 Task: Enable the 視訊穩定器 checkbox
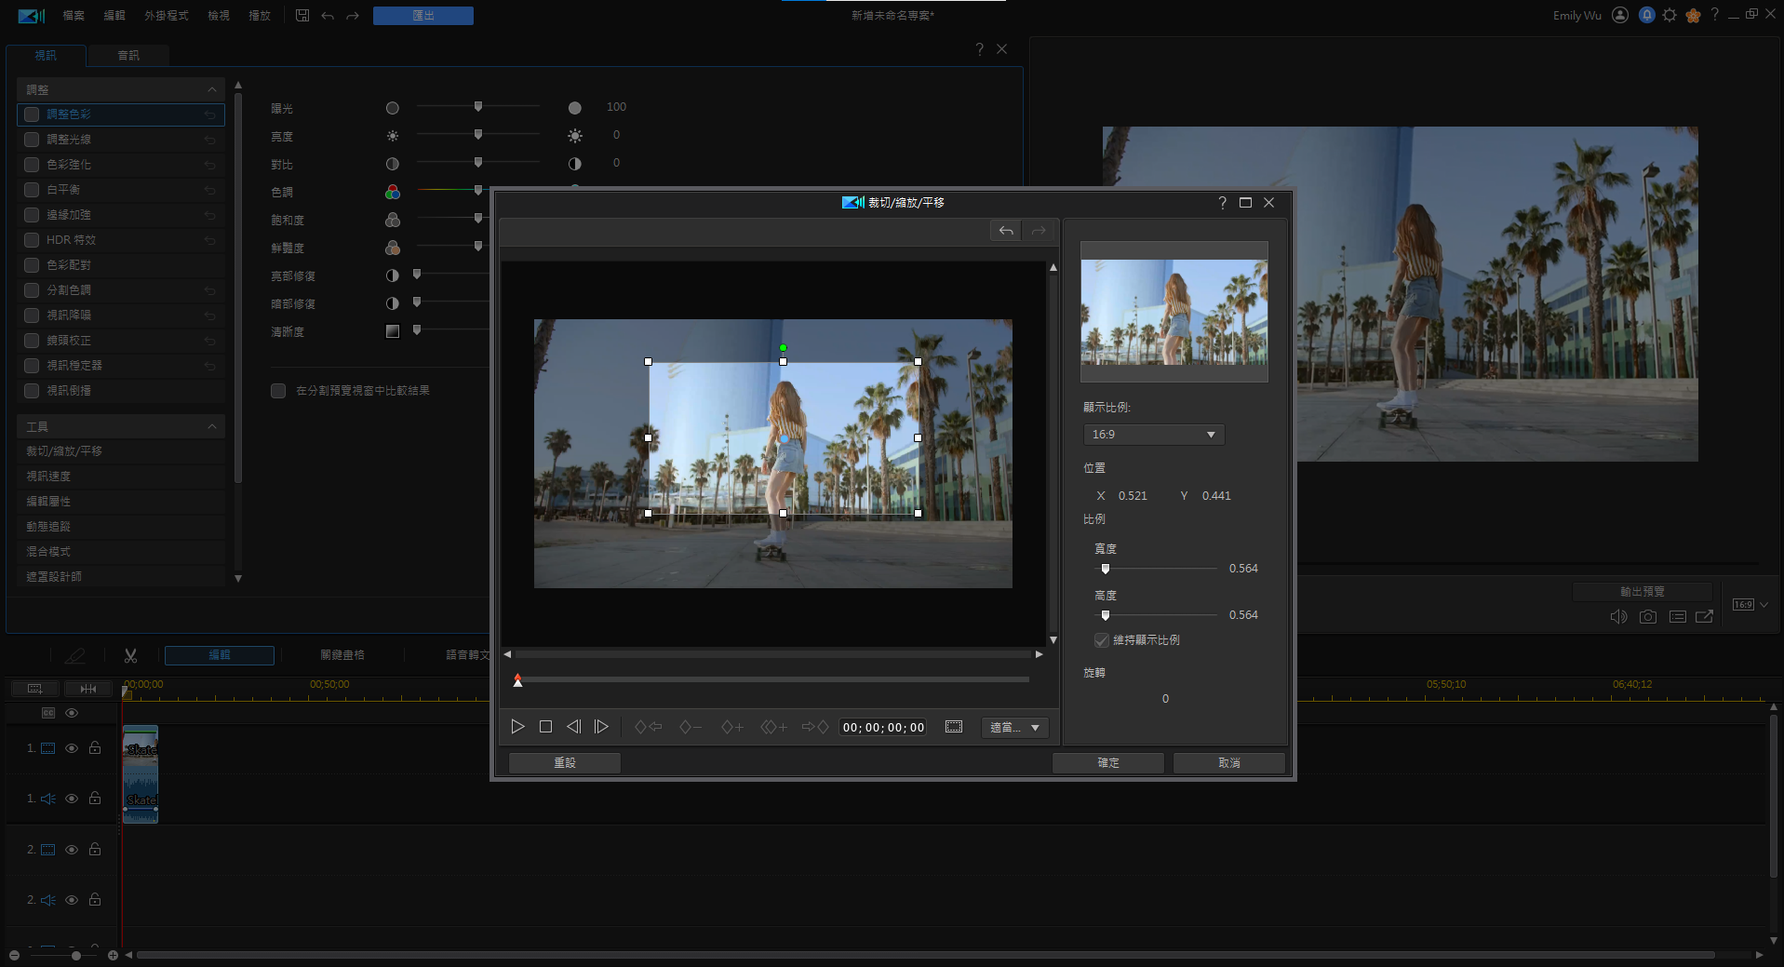(x=32, y=366)
